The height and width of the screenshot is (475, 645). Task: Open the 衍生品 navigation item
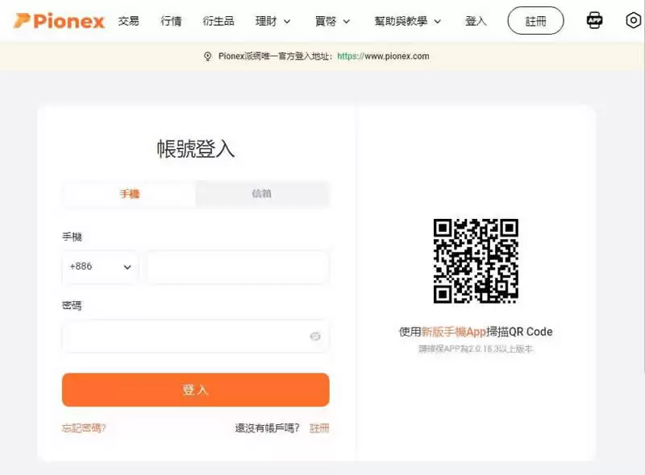pos(218,22)
